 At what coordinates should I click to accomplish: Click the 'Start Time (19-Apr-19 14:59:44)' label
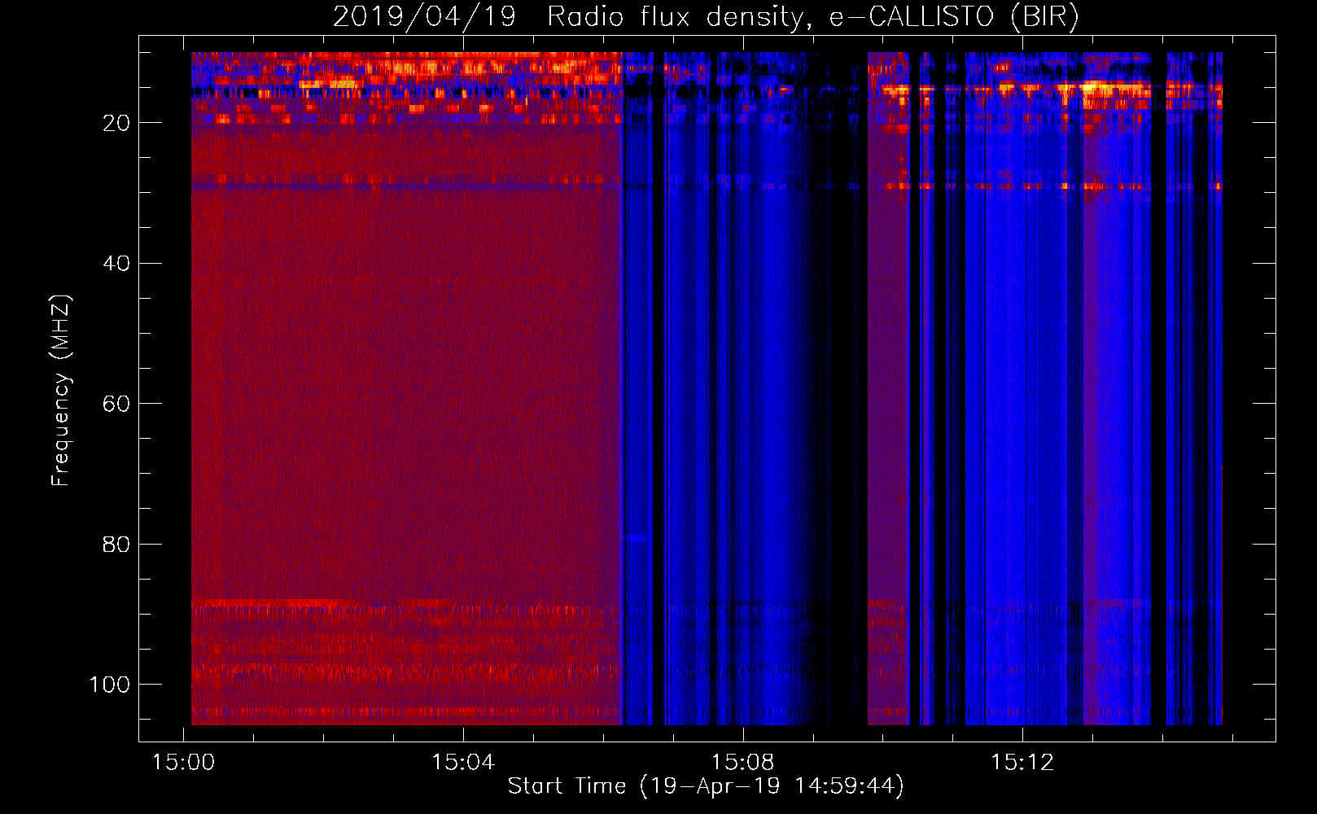pyautogui.click(x=706, y=786)
